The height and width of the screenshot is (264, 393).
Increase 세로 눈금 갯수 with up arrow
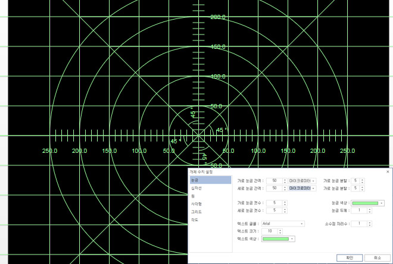pyautogui.click(x=285, y=209)
